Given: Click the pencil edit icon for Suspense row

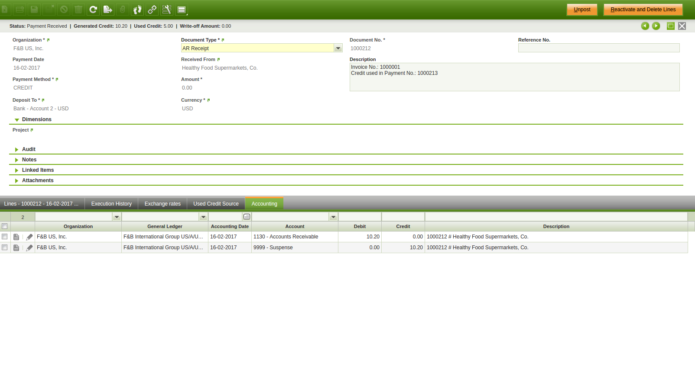Looking at the screenshot, I should (29, 248).
